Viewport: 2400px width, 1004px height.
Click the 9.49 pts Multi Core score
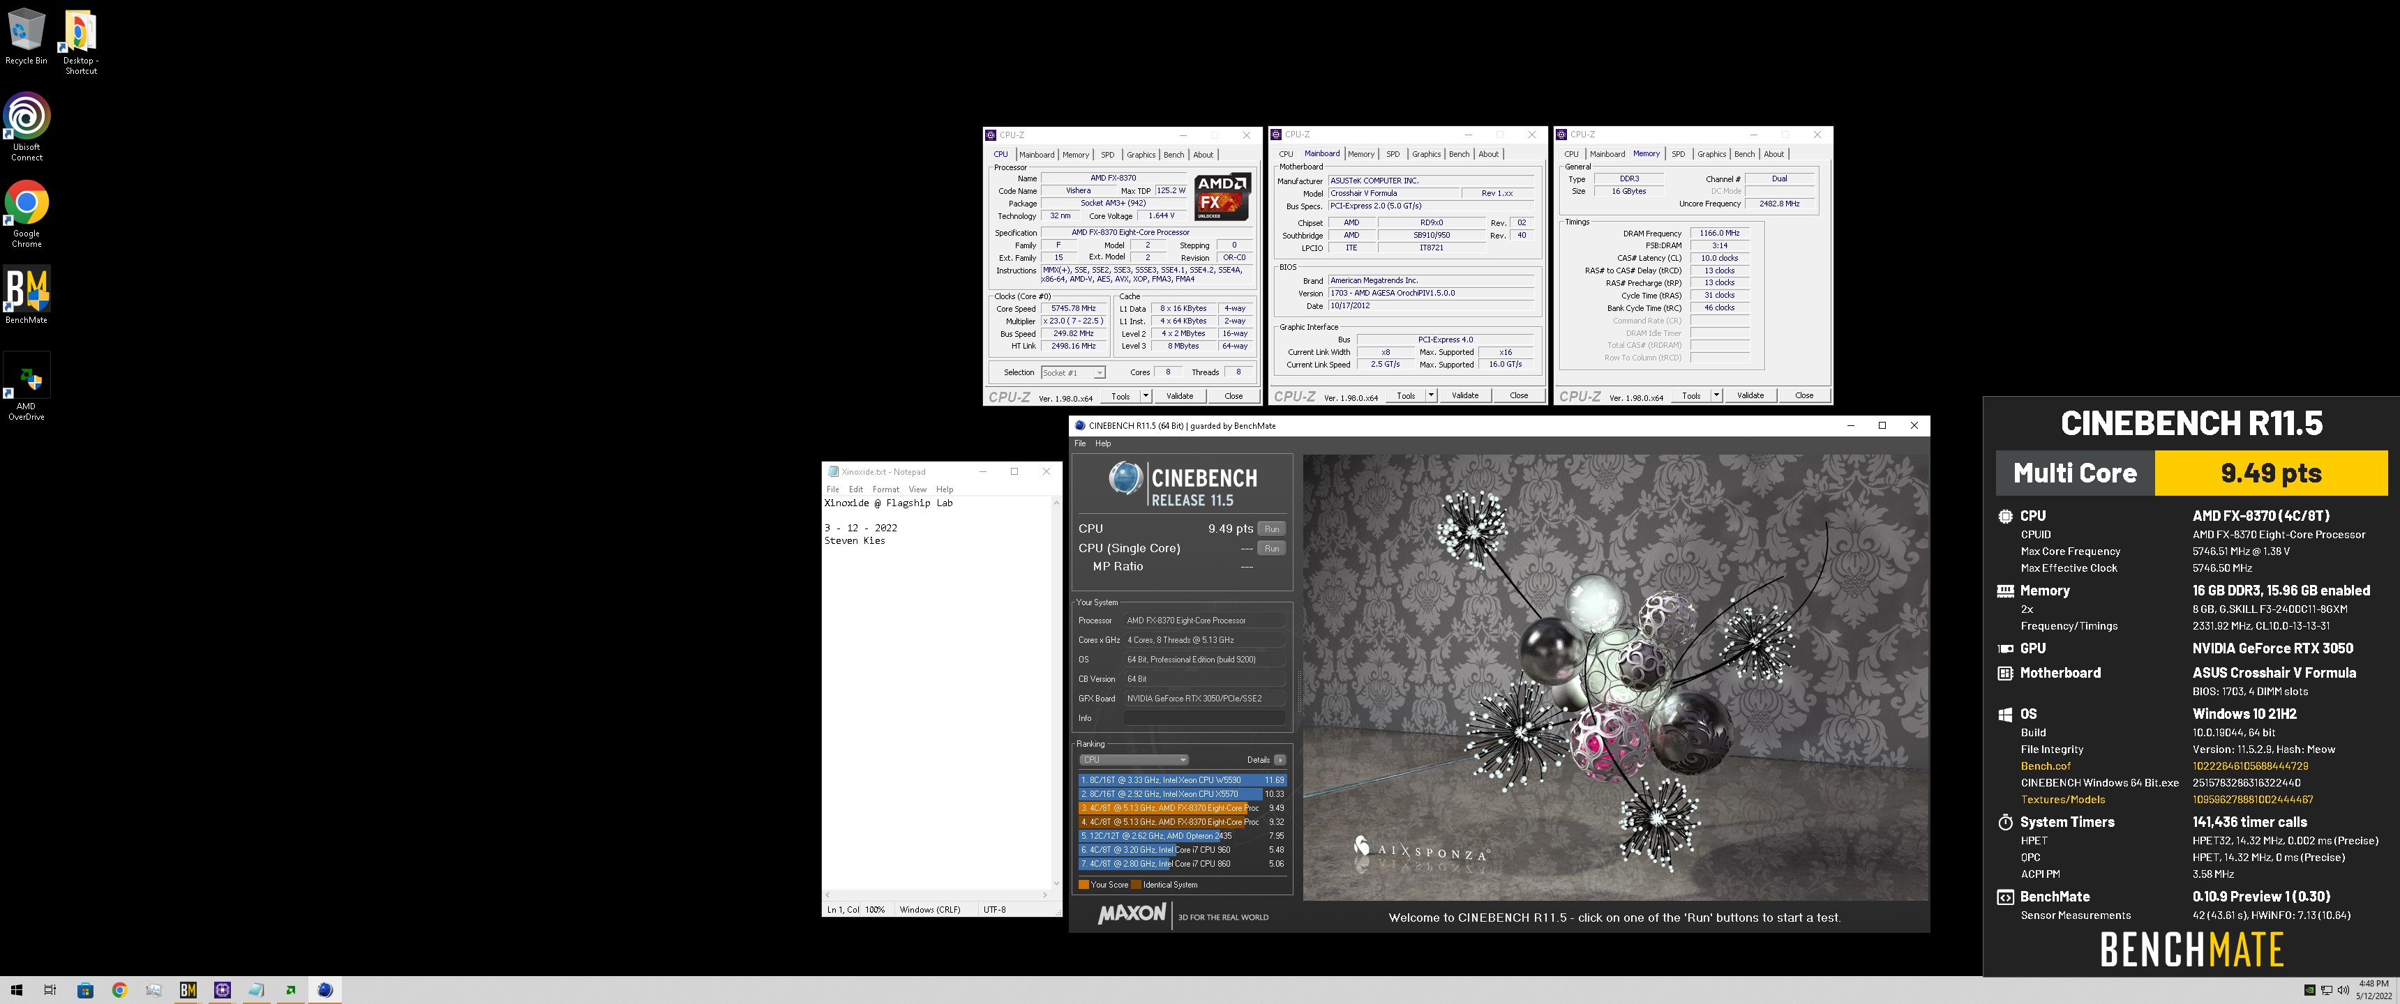(2270, 473)
